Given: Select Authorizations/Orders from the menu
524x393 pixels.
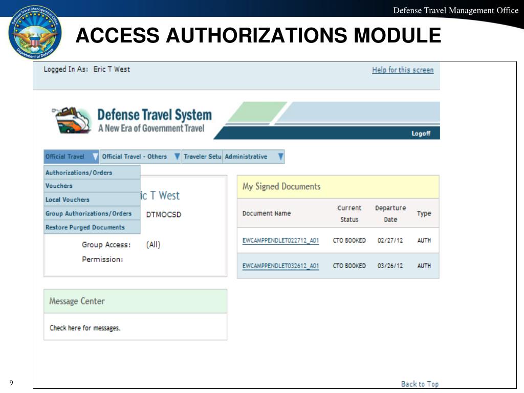Looking at the screenshot, I should (92, 172).
